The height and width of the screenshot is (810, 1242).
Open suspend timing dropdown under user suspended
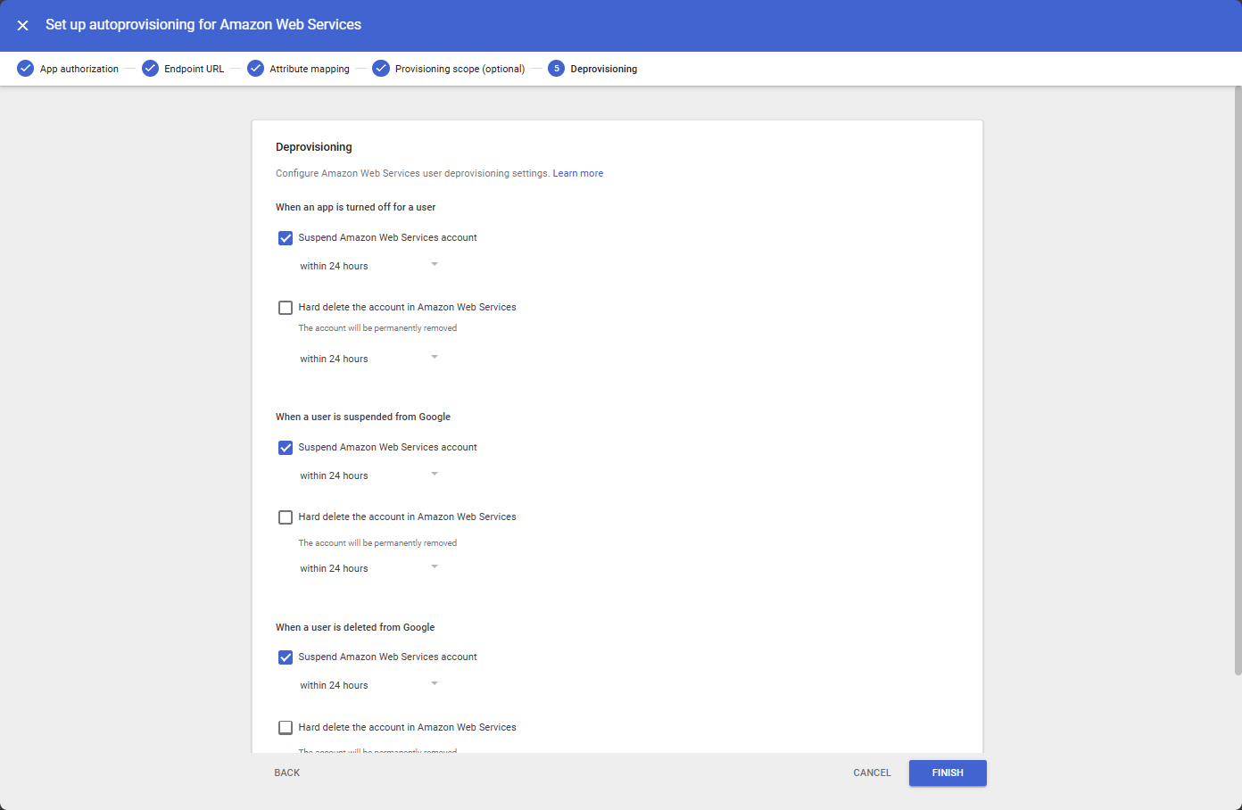tap(368, 475)
